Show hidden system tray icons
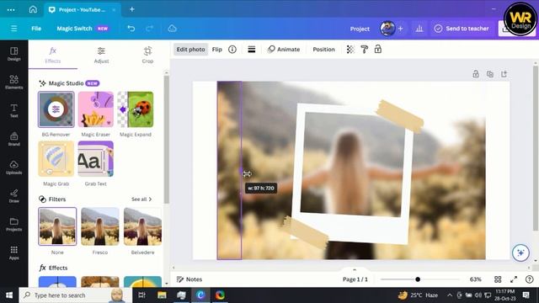Screen dimensions: 539x303 click(x=450, y=295)
